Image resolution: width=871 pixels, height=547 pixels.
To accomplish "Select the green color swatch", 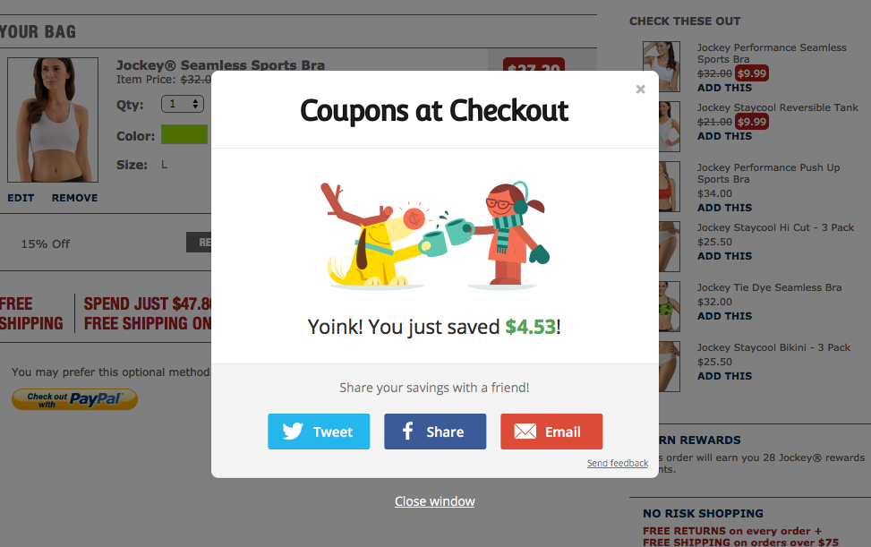I will pos(184,134).
